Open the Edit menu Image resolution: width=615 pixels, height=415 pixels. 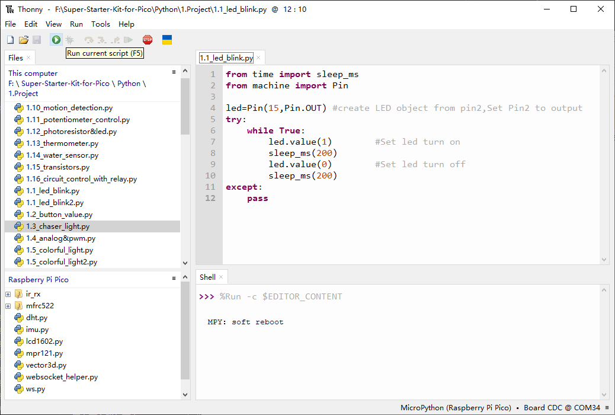point(31,24)
